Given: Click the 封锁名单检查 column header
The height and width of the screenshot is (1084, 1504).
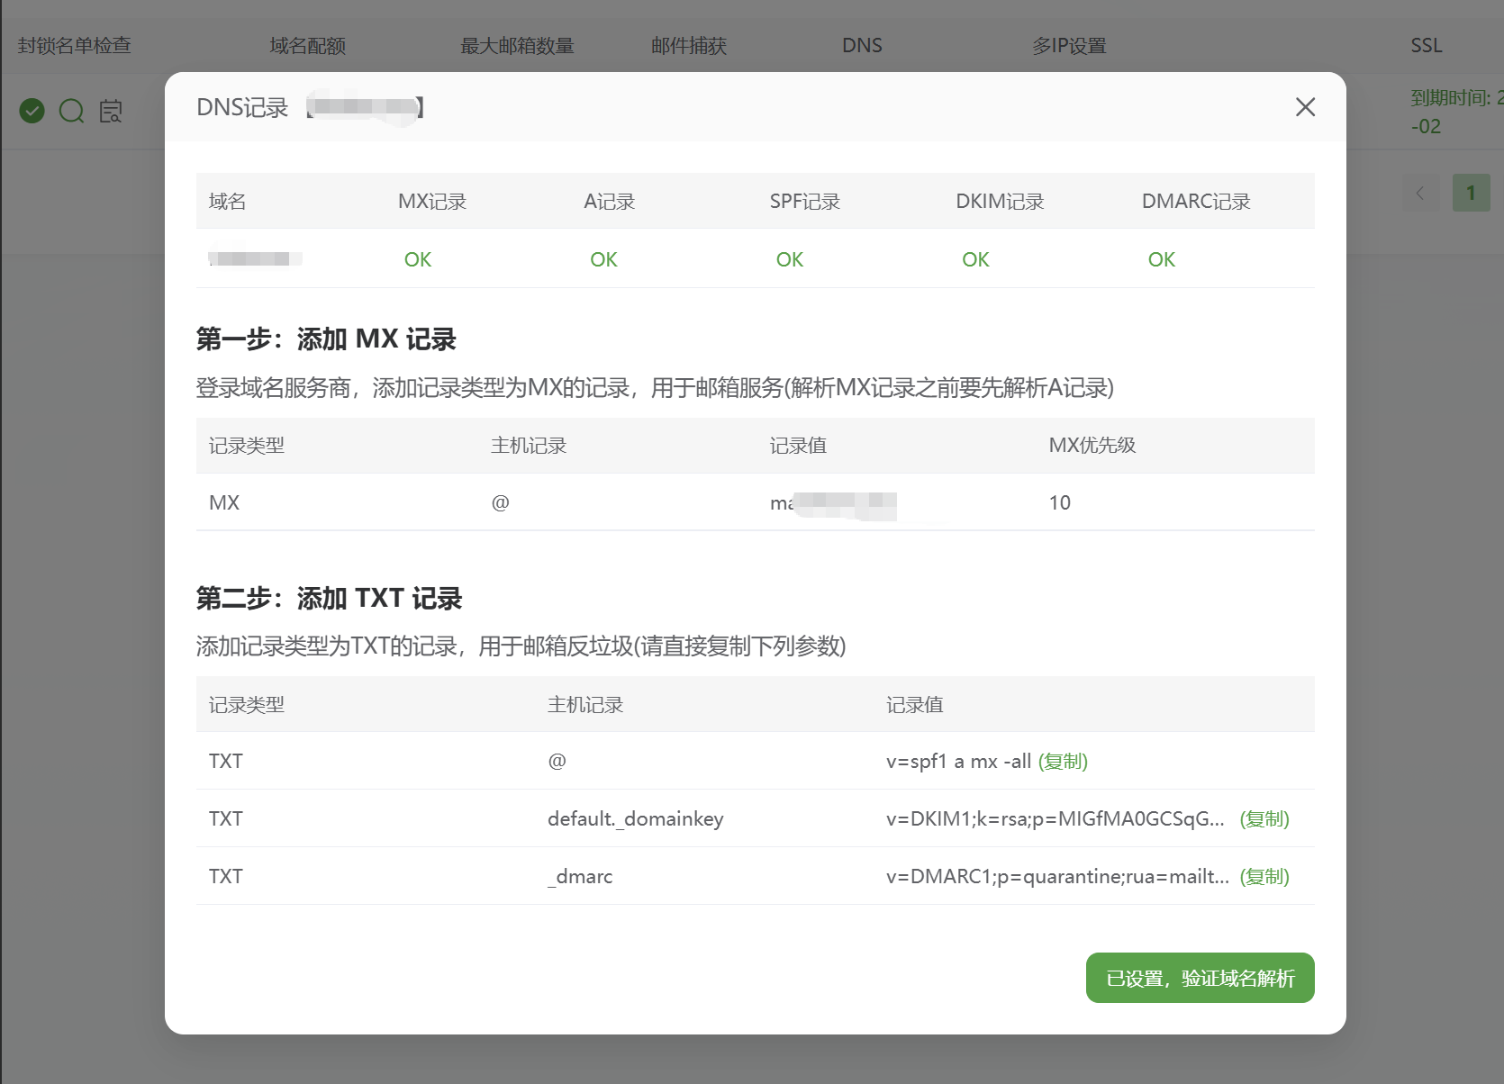Looking at the screenshot, I should [75, 45].
